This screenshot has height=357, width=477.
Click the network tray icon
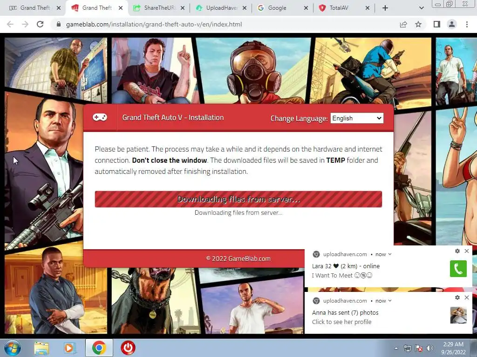(407, 348)
